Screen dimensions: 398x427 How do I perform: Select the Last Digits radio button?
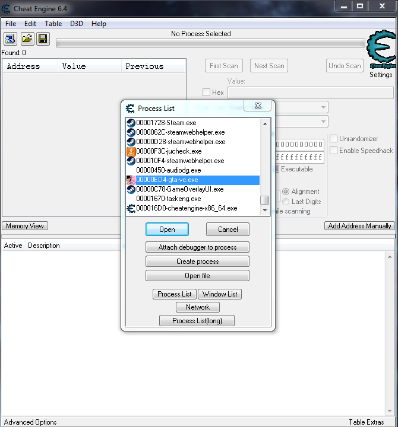286,202
